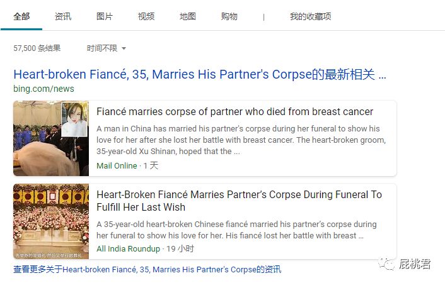This screenshot has height=283, width=445.
Task: Open the 视频 videos tab
Action: tap(146, 16)
